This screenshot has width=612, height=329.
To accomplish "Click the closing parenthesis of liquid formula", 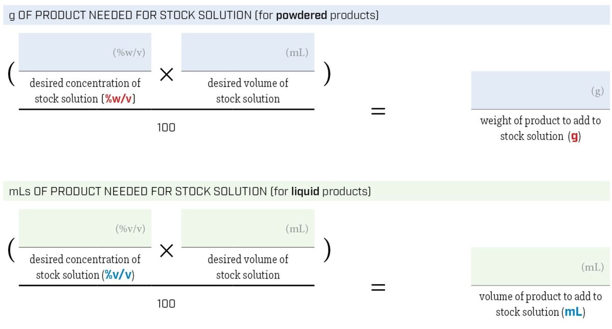I will [x=327, y=251].
